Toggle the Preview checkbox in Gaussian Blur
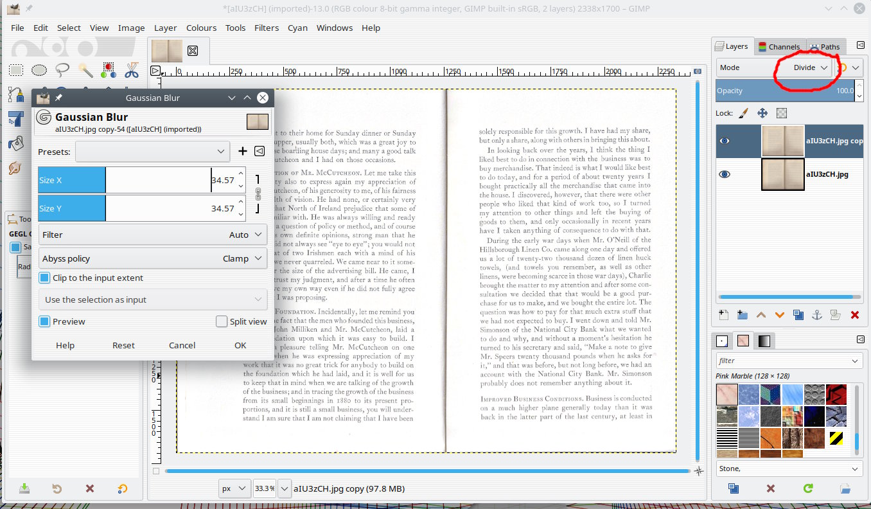This screenshot has height=509, width=871. pyautogui.click(x=44, y=321)
